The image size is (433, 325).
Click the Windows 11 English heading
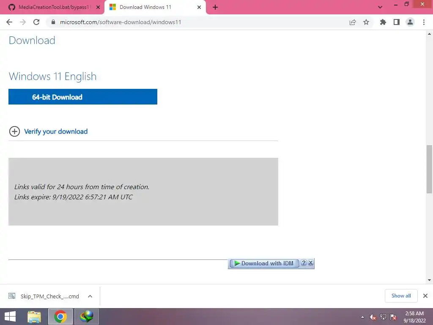pyautogui.click(x=53, y=76)
